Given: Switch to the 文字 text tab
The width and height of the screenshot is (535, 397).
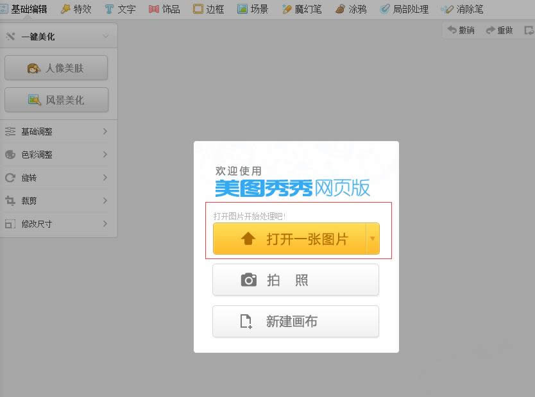Looking at the screenshot, I should click(120, 9).
